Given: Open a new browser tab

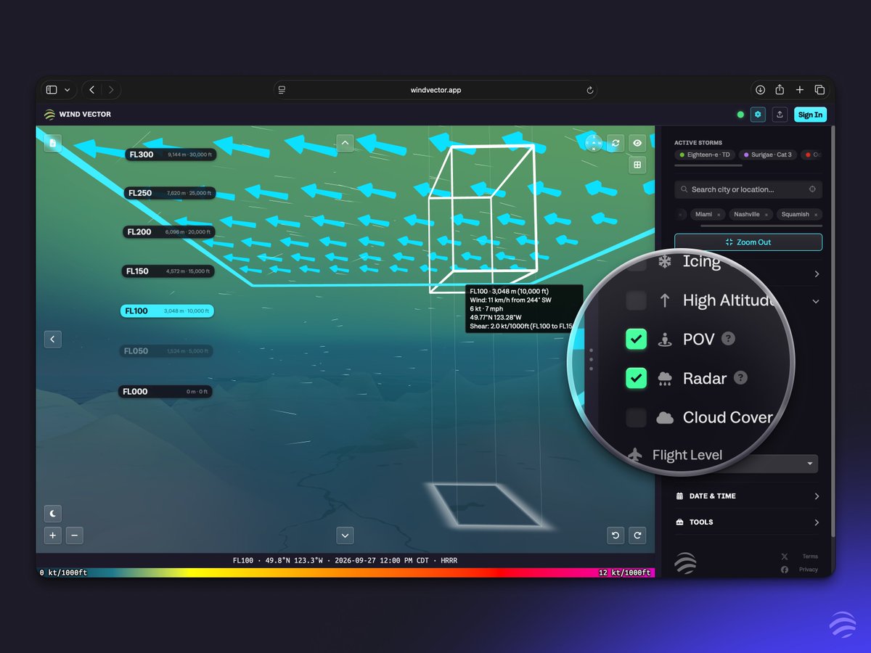Looking at the screenshot, I should coord(799,90).
